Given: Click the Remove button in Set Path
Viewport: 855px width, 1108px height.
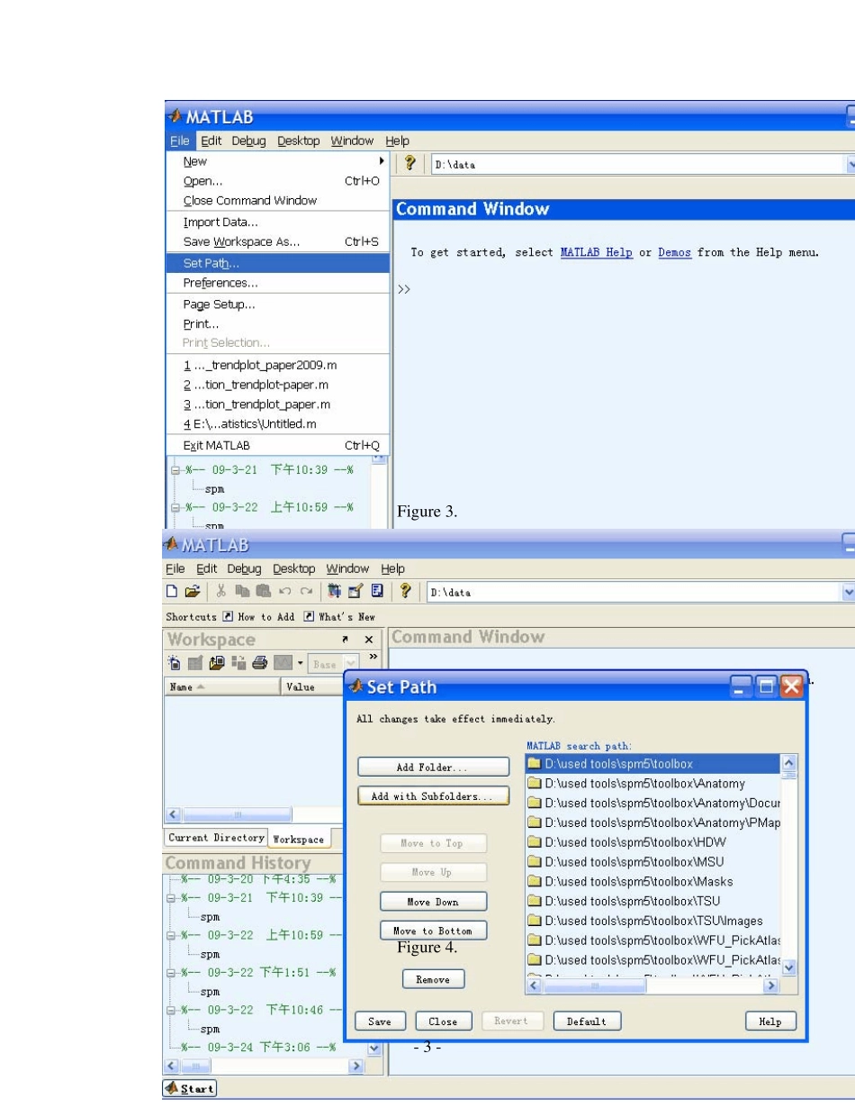Looking at the screenshot, I should pos(433,979).
